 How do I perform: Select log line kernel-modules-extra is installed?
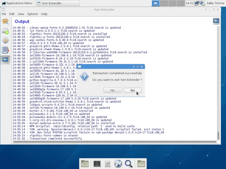tap(63, 123)
